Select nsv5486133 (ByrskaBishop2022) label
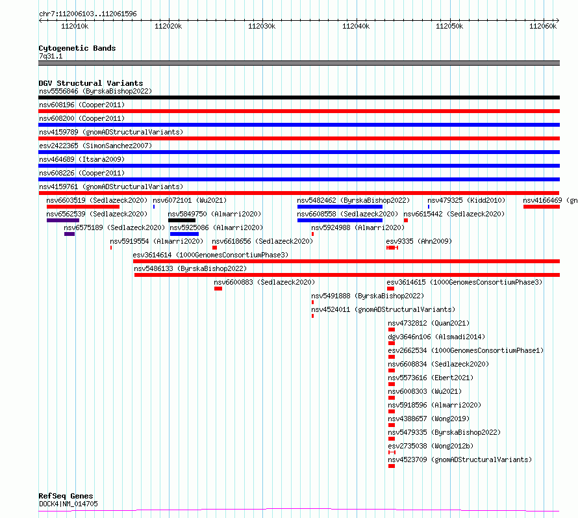This screenshot has height=518, width=578. [x=190, y=268]
